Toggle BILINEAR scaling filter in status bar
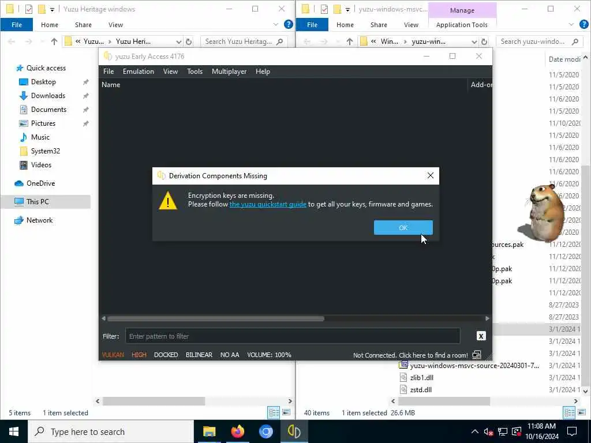The image size is (591, 443). pyautogui.click(x=199, y=355)
